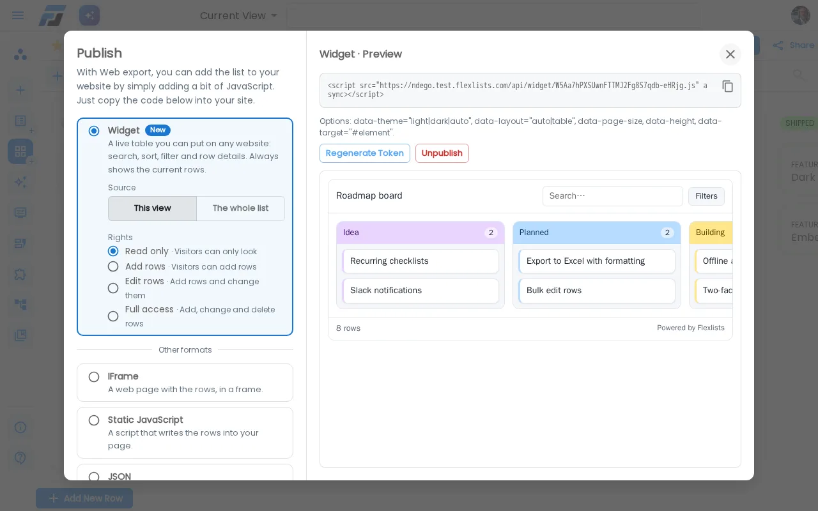Open the comments icon in the left sidebar

(x=20, y=213)
